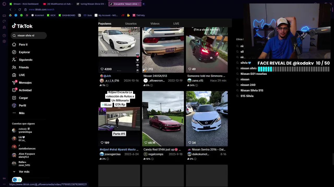Open the Solo bookmark

point(88,15)
